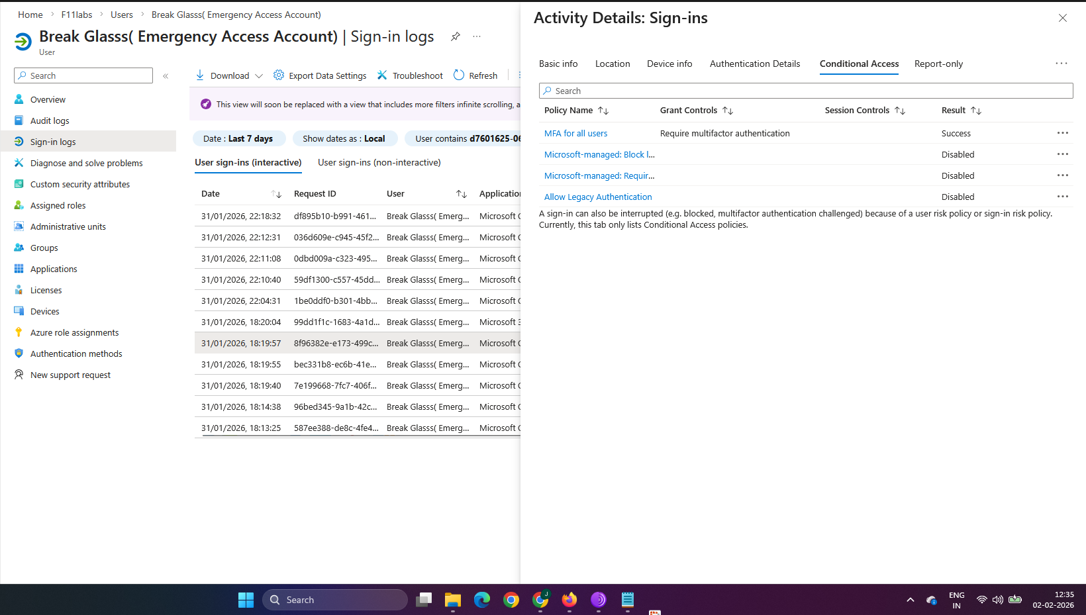Open File Explorer from the taskbar
The image size is (1086, 615).
point(453,600)
